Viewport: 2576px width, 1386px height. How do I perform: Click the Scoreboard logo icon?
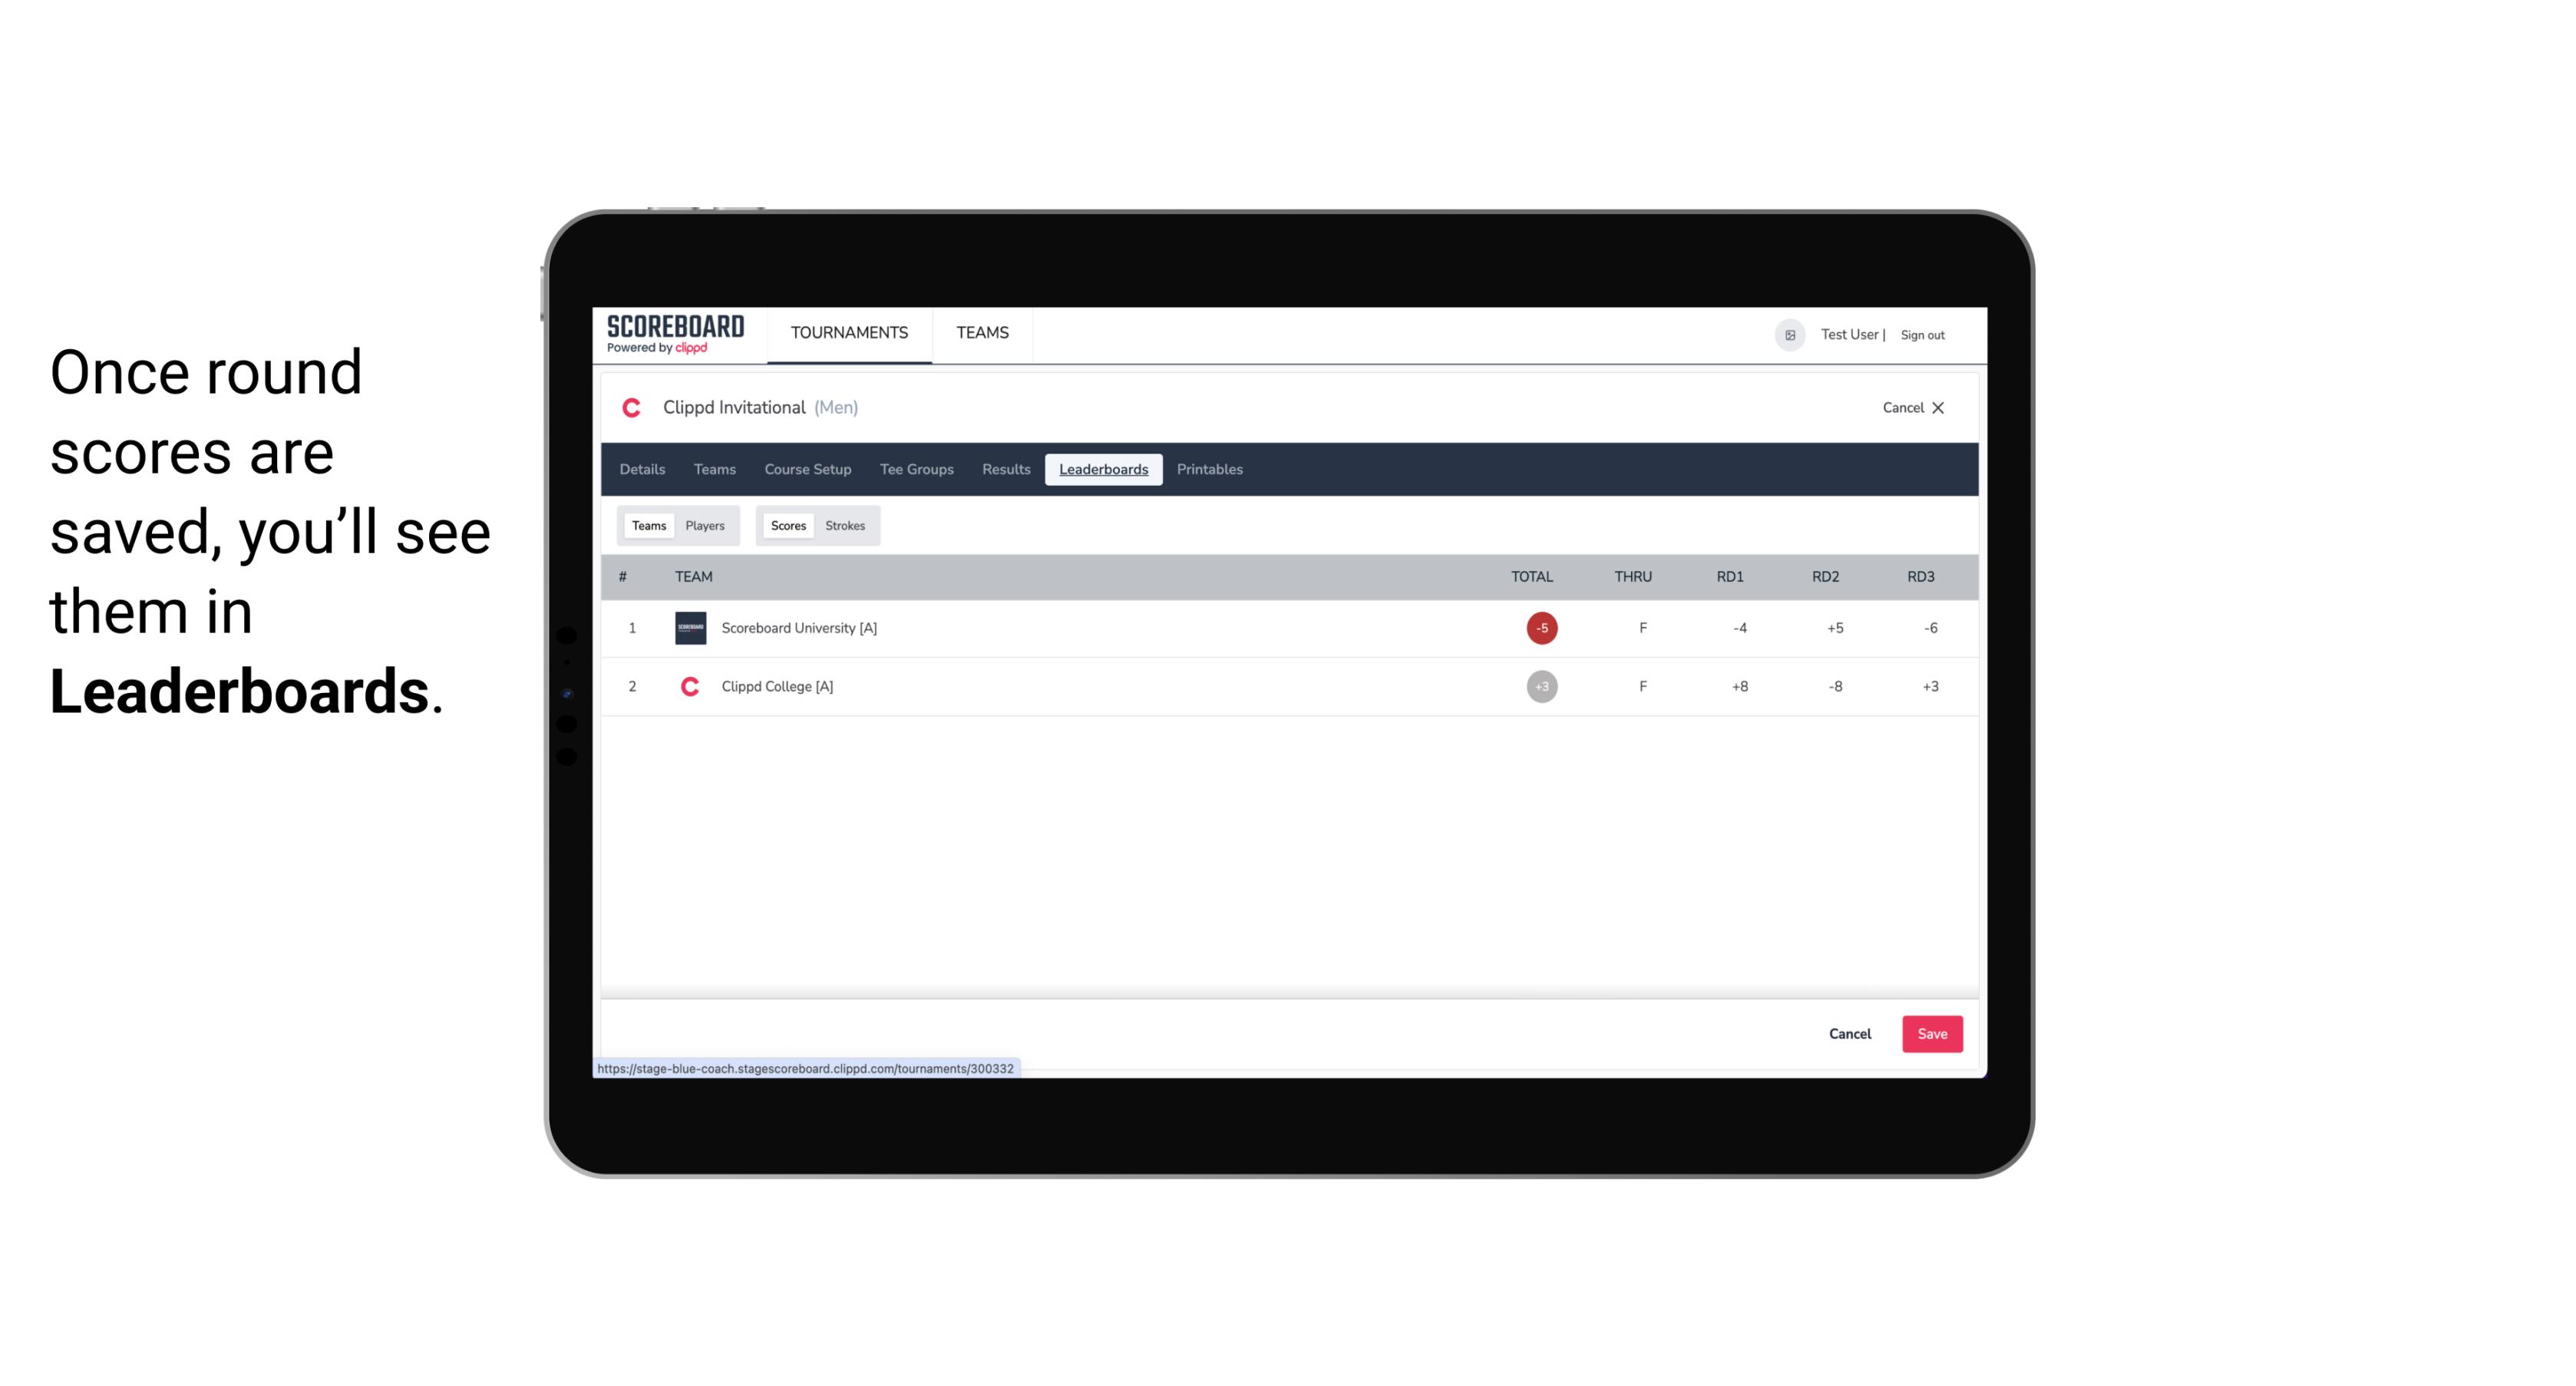pyautogui.click(x=674, y=335)
